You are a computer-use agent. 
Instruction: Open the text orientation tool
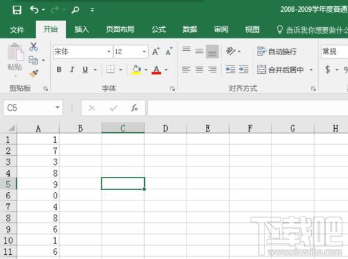coord(230,51)
